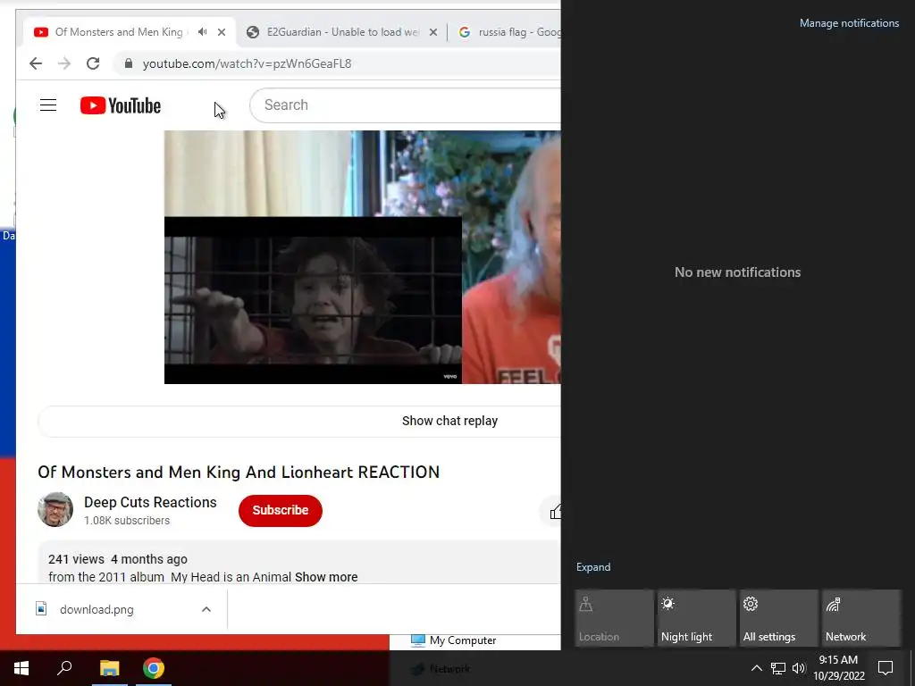Screen dimensions: 915x686
Task: Open the Windows Start menu
Action: tap(21, 668)
